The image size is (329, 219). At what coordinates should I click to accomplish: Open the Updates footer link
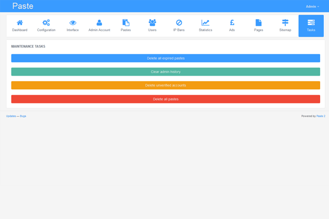pyautogui.click(x=11, y=116)
